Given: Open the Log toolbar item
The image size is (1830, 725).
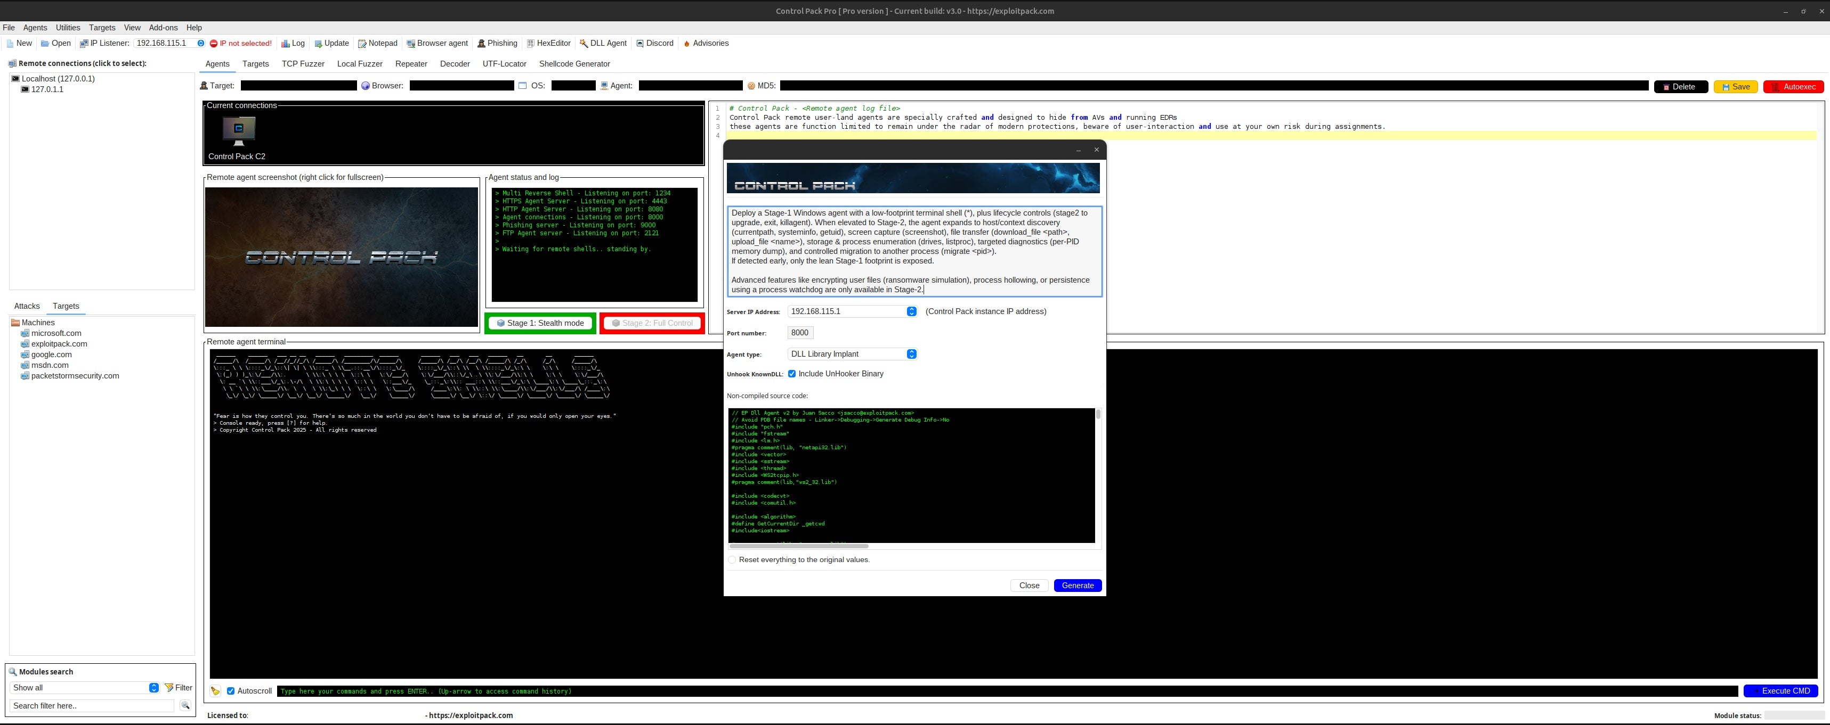Looking at the screenshot, I should [x=286, y=43].
